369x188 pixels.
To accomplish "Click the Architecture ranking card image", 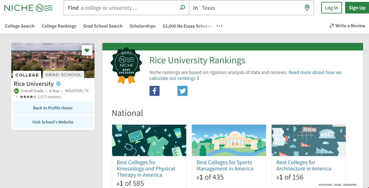I will pos(309,140).
